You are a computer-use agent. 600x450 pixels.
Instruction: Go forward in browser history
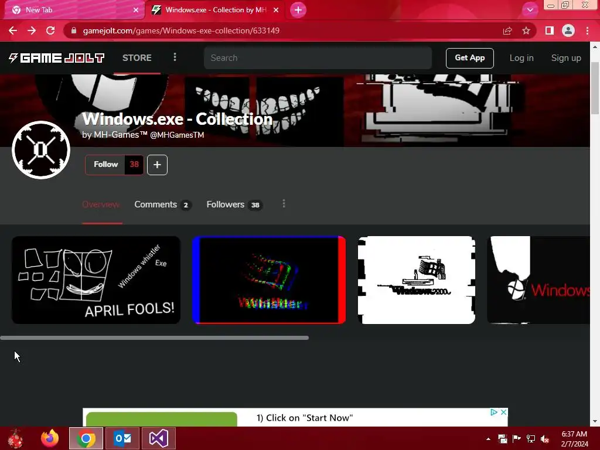point(32,30)
